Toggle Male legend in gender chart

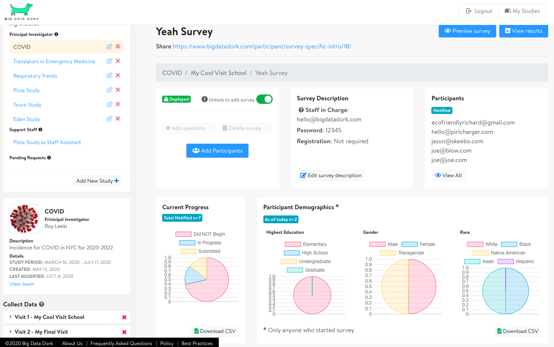tap(384, 244)
